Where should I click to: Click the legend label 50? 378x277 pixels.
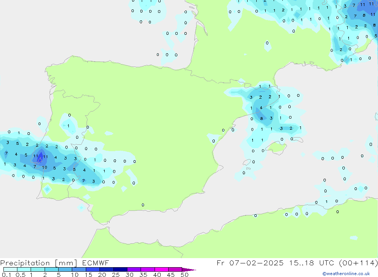[184, 275]
